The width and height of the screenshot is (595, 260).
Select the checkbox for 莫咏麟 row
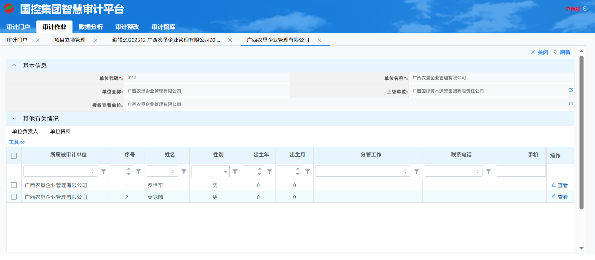pyautogui.click(x=14, y=197)
